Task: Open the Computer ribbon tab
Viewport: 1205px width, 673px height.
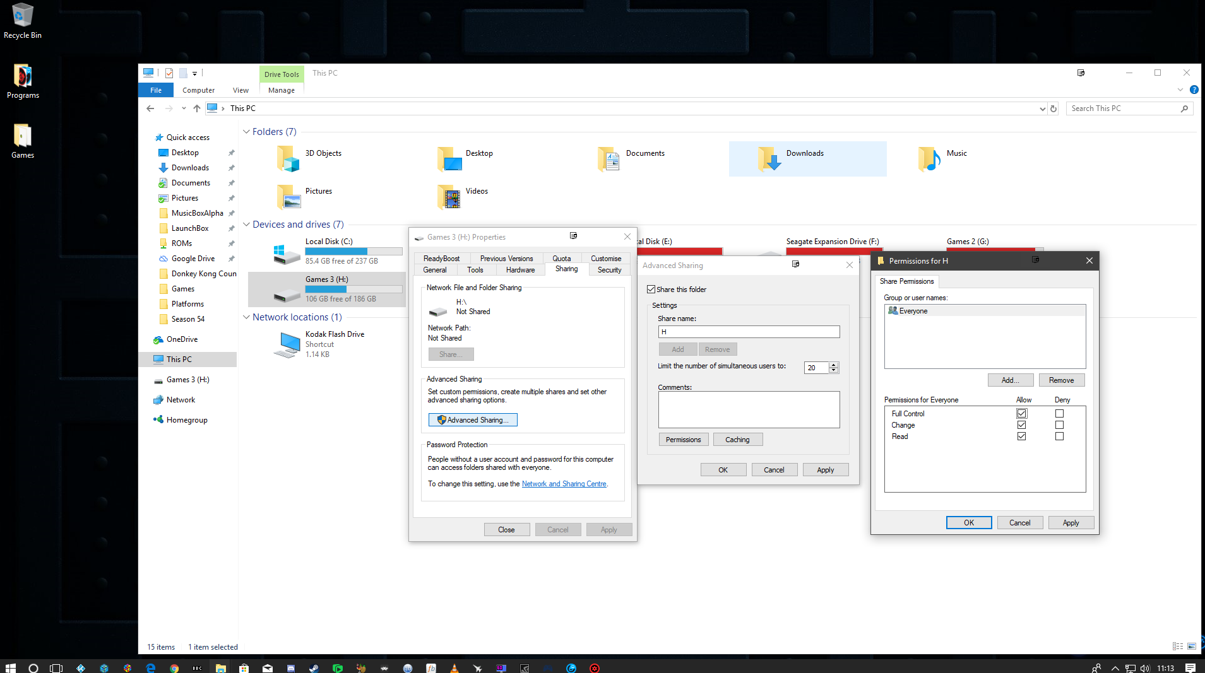Action: coord(198,90)
